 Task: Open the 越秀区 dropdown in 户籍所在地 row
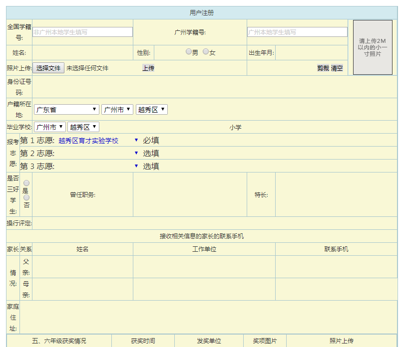coord(152,110)
